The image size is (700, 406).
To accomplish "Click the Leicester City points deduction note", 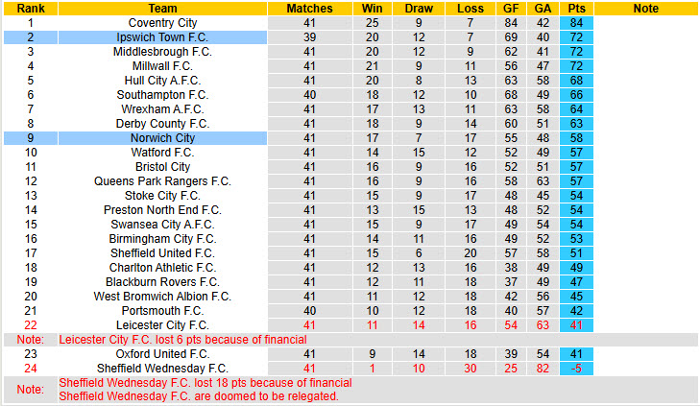I will (181, 340).
